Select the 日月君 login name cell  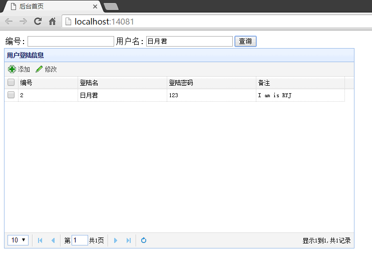pos(123,95)
